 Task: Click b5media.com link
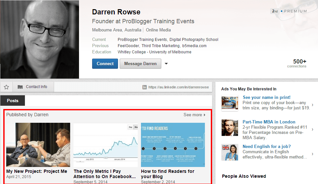(x=194, y=46)
